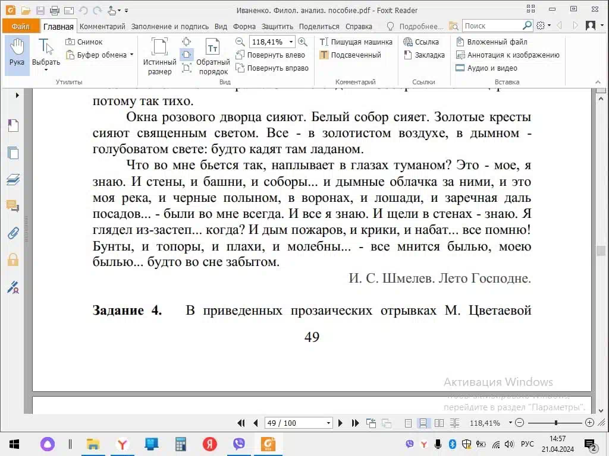Open the digital signatures panel in the sidebar
Viewport: 609px width, 456px height.
pyautogui.click(x=13, y=287)
